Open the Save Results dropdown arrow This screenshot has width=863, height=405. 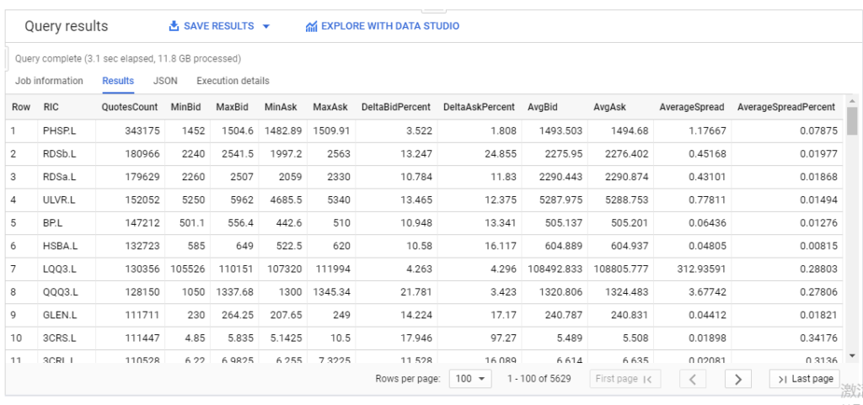coord(266,26)
